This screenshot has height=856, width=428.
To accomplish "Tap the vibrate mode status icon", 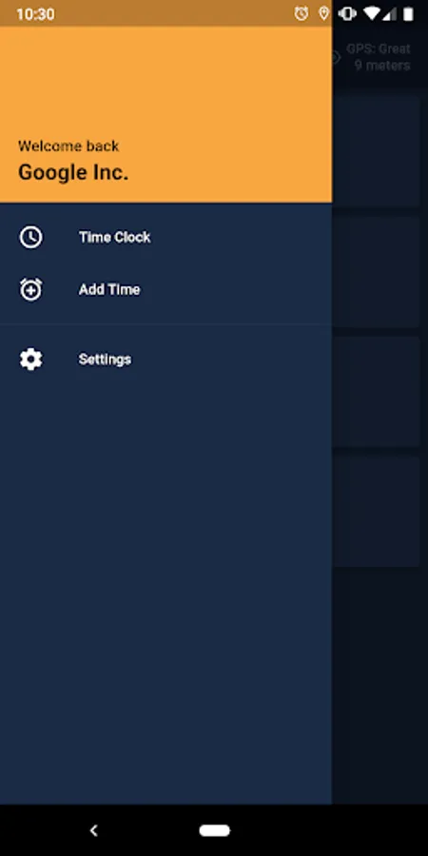I will [347, 13].
